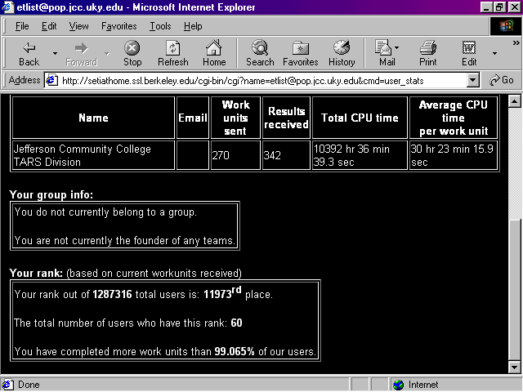Stop loading the page
The width and height of the screenshot is (523, 392).
point(132,54)
